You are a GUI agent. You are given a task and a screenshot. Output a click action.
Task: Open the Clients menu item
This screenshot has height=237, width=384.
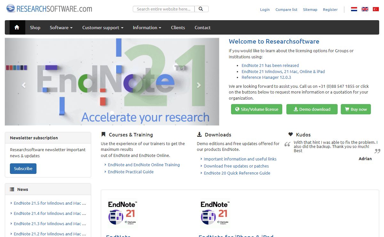coord(178,28)
